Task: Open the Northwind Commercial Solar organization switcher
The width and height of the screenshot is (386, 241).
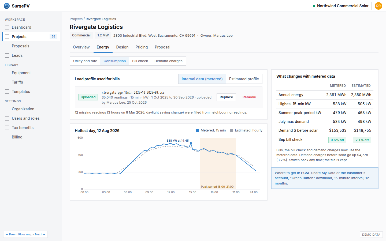Action: (x=341, y=6)
